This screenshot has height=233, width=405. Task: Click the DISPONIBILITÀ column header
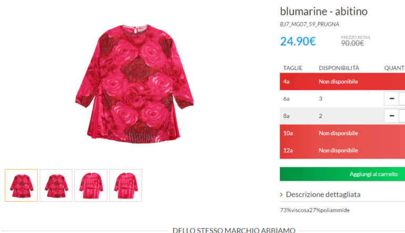(x=339, y=68)
